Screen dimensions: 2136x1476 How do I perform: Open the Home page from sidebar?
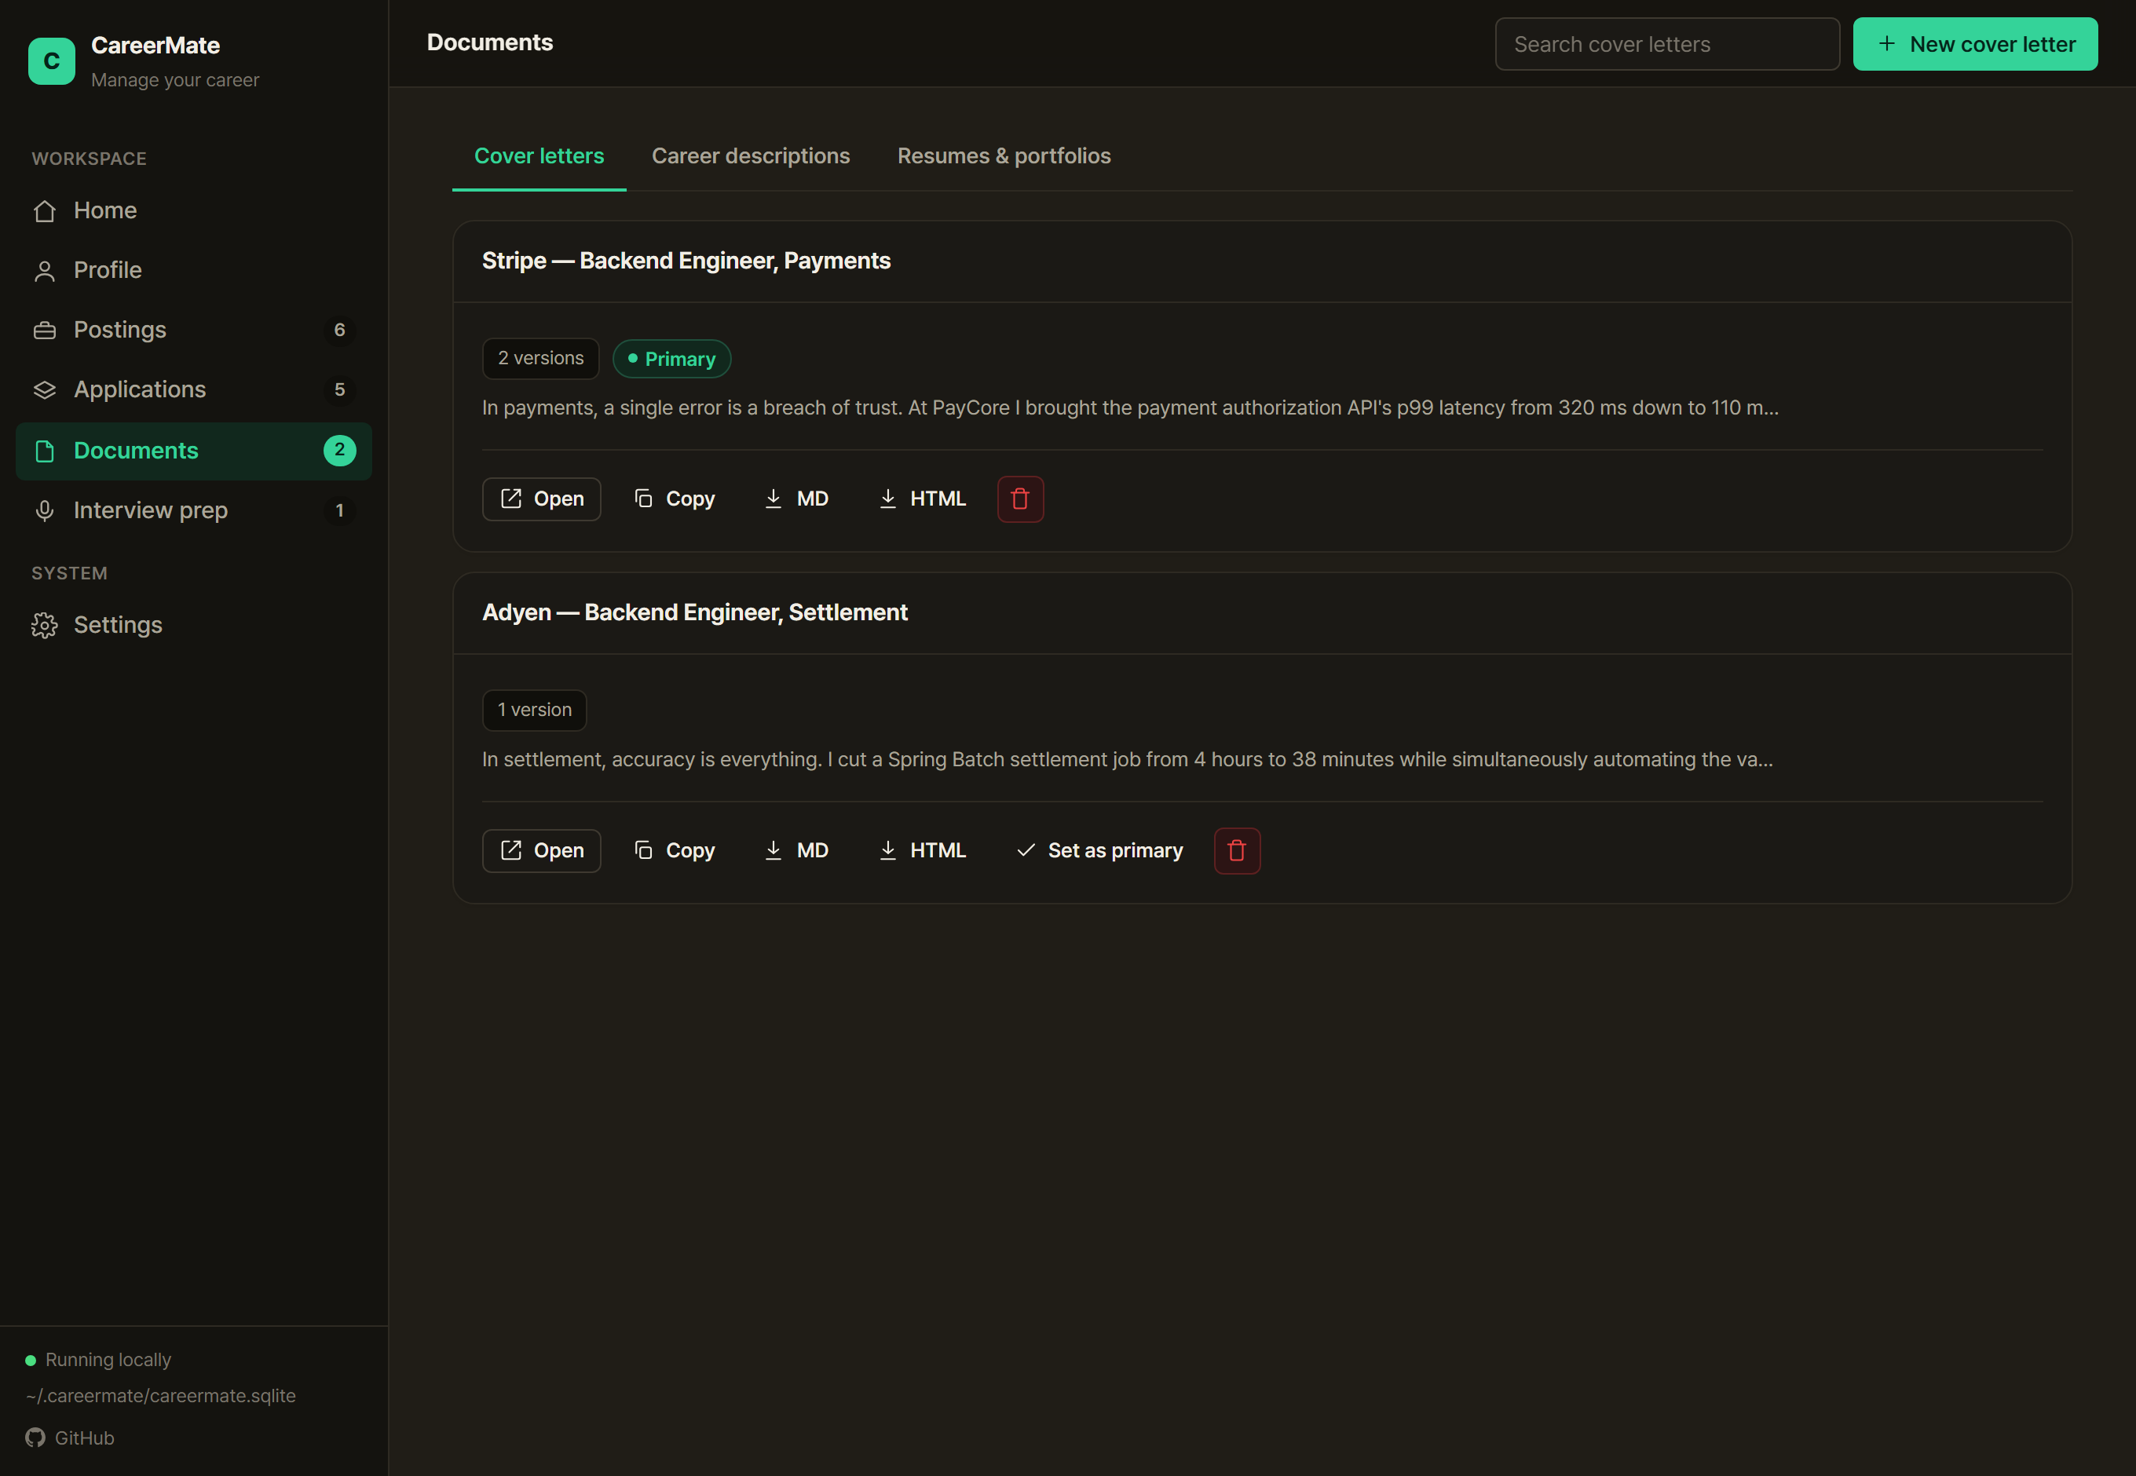(194, 211)
